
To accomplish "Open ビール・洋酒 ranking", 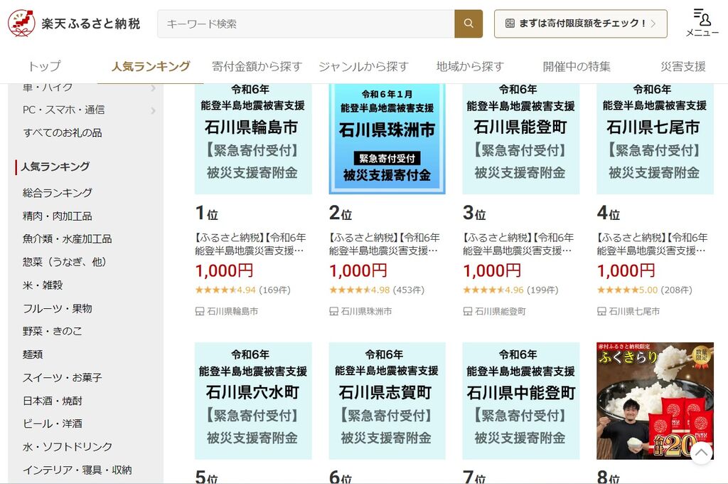I will click(x=53, y=423).
